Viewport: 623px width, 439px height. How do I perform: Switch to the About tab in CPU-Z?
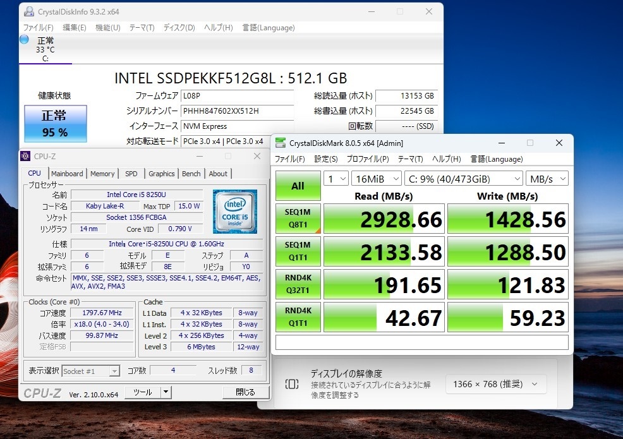[x=218, y=174]
